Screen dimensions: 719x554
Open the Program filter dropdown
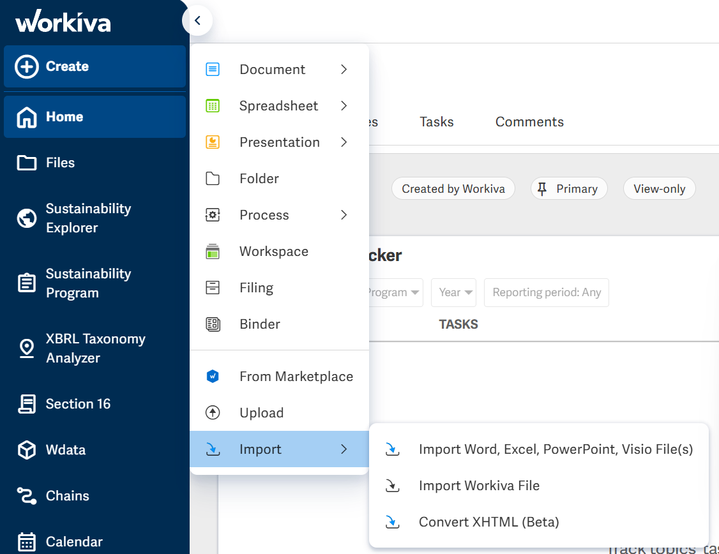click(395, 292)
